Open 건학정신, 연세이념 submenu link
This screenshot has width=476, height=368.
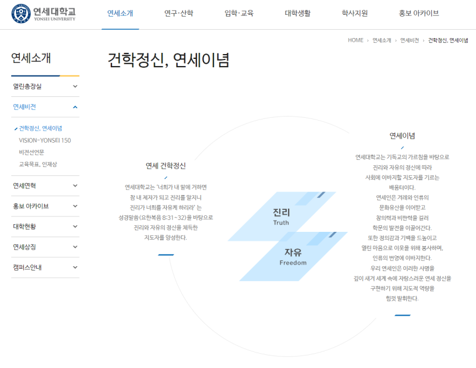pos(40,128)
